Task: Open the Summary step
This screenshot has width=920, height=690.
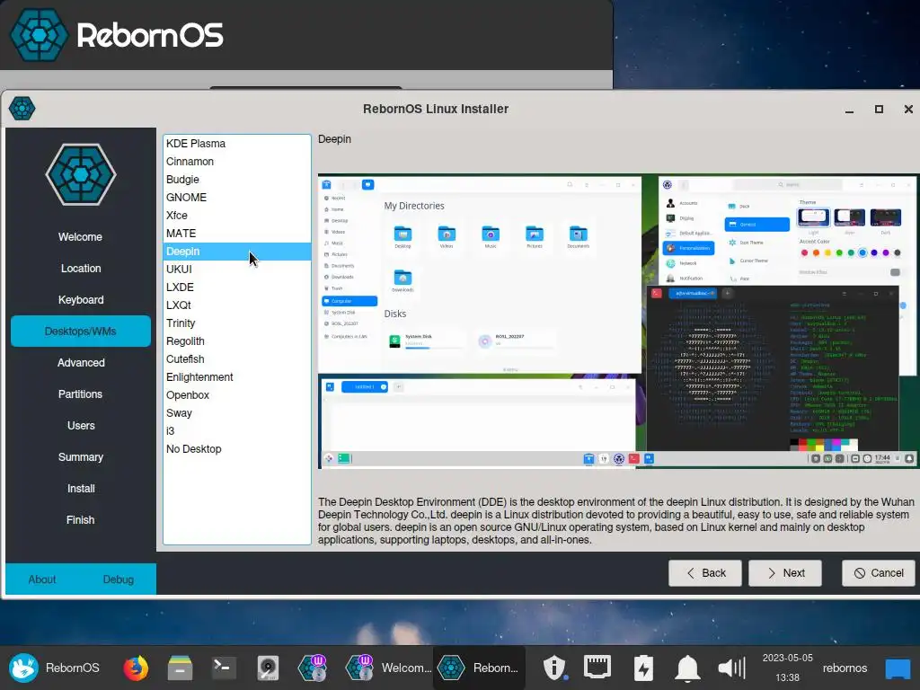Action: [80, 457]
